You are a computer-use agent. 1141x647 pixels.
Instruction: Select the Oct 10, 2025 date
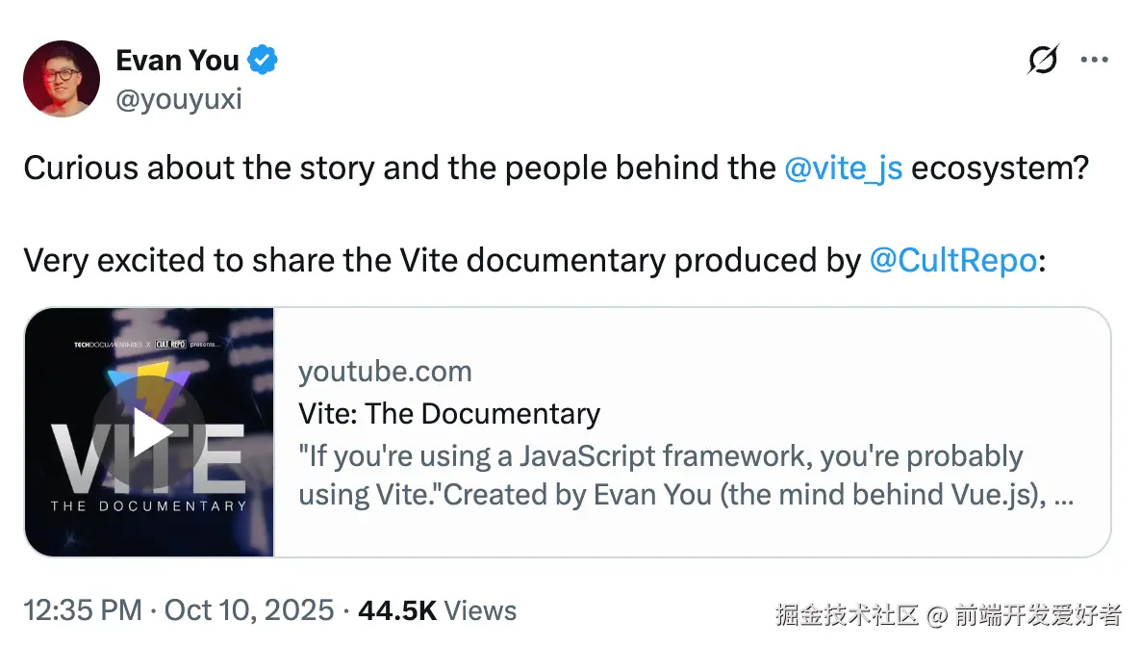point(249,610)
